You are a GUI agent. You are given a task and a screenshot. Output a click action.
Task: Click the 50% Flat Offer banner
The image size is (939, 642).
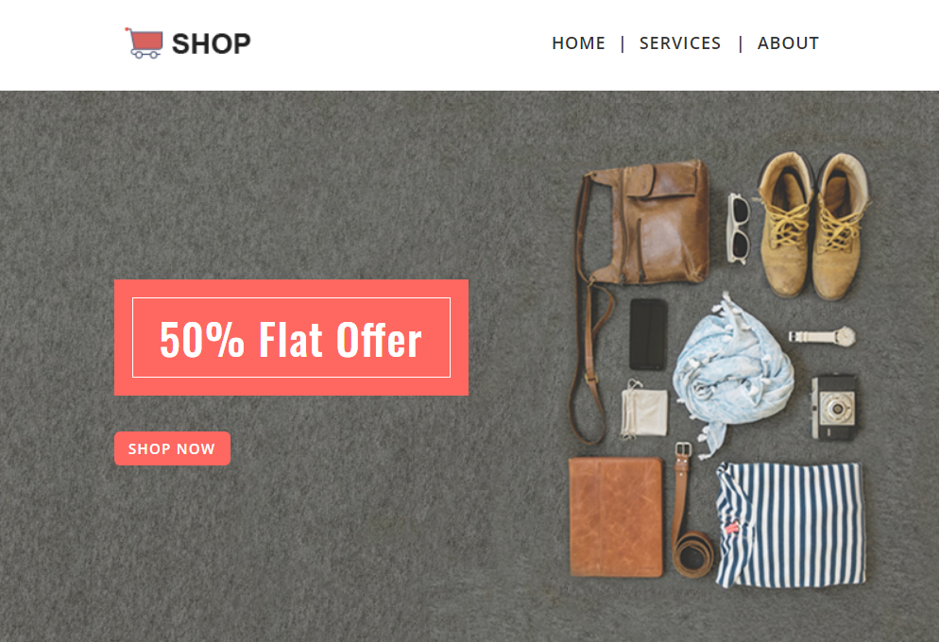[291, 337]
